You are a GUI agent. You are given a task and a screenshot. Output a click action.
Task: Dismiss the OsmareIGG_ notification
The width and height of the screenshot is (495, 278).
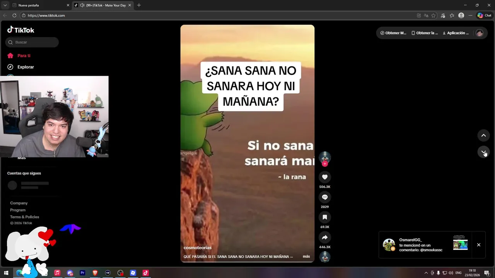(x=478, y=245)
